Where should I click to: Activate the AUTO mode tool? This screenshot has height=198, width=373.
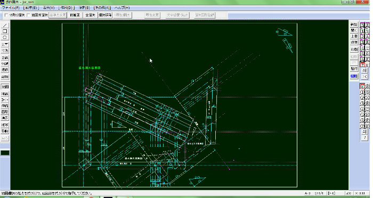click(5, 77)
